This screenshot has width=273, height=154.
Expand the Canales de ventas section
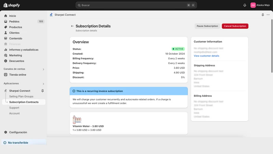[43, 69]
